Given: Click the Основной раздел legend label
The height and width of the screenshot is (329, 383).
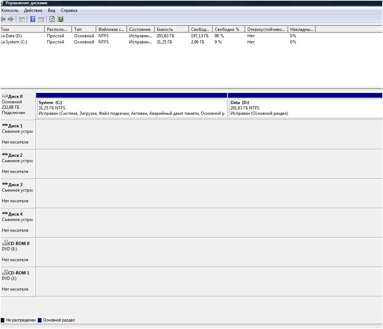Looking at the screenshot, I should [x=59, y=320].
